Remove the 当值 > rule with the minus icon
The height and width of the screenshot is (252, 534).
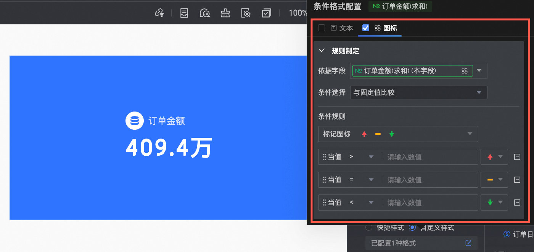point(517,157)
